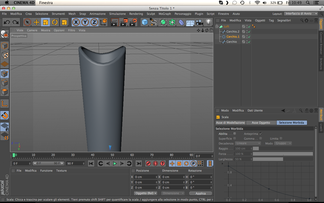The image size is (324, 203).
Task: Click the Play forward button
Action: click(x=115, y=164)
